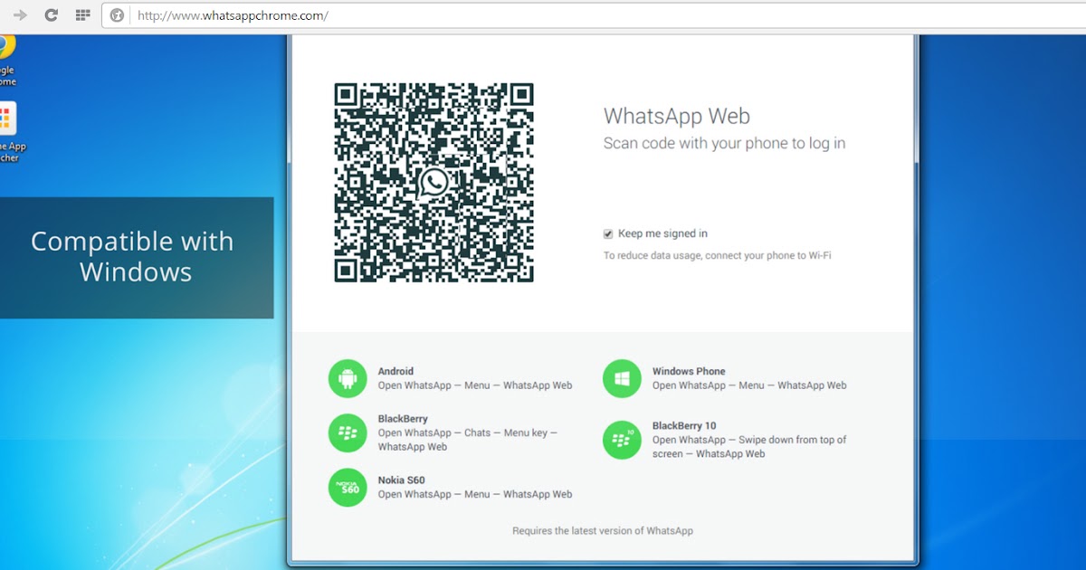Click Windows Phone's 'Open WhatsApp — Menu' instructions

tap(749, 385)
